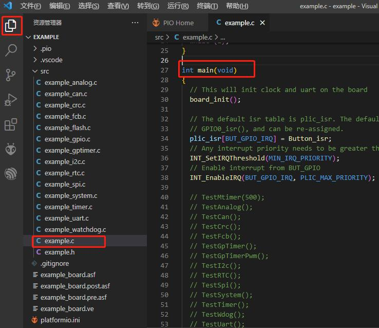Screen dimensions: 379x328
Task: Open the PlatformIO alien icon view
Action: pyautogui.click(x=11, y=149)
